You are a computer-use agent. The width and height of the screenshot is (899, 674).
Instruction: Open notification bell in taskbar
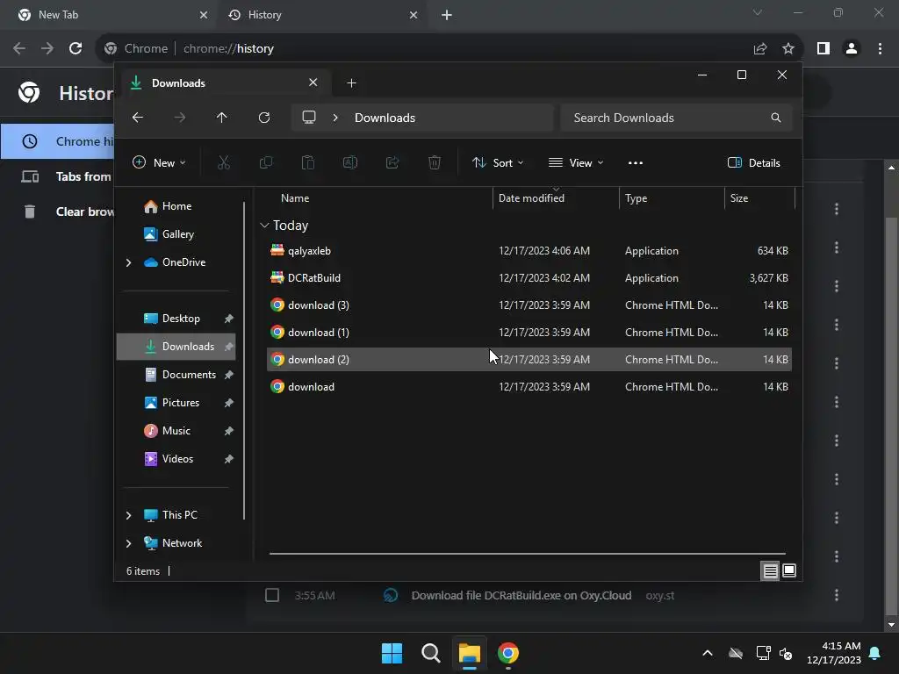coord(875,653)
